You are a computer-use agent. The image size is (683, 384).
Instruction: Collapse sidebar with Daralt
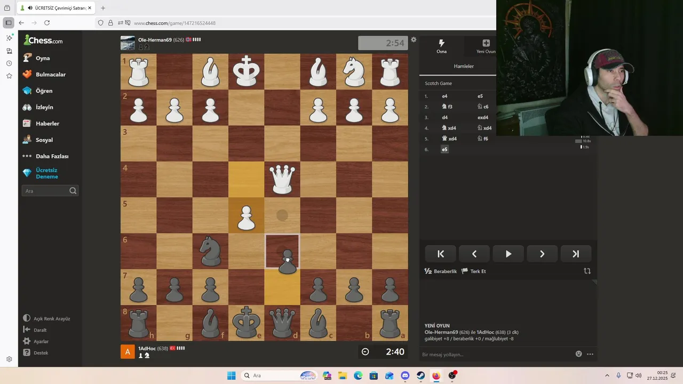pyautogui.click(x=35, y=330)
